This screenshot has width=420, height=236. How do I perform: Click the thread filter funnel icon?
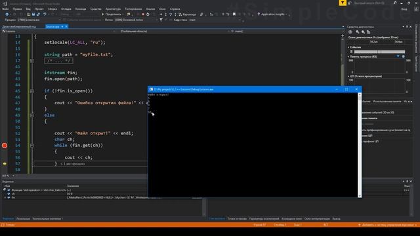[161, 20]
